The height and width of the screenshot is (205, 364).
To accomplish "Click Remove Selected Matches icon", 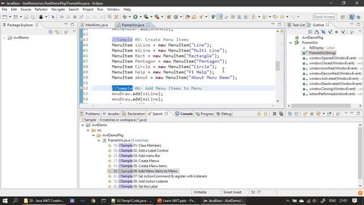I will [274, 114].
